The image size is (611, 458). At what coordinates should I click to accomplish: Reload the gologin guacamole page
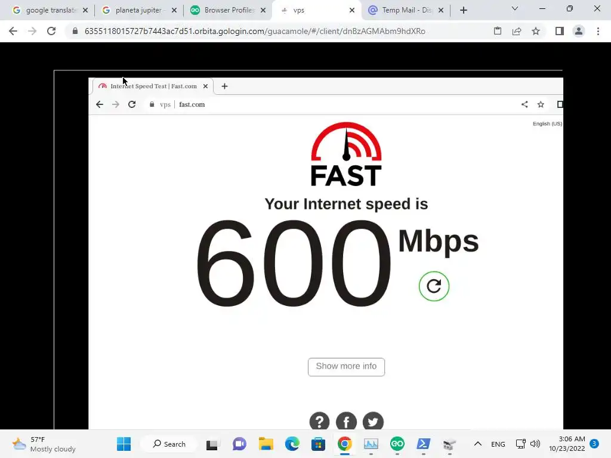51,31
